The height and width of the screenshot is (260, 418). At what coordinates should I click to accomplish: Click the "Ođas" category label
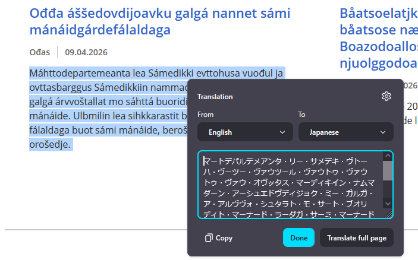40,52
